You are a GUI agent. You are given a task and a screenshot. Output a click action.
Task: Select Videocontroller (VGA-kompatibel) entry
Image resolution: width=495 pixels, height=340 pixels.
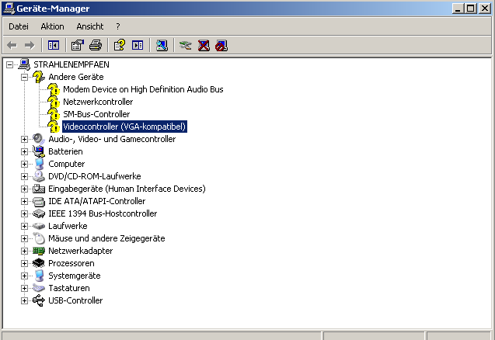point(124,127)
